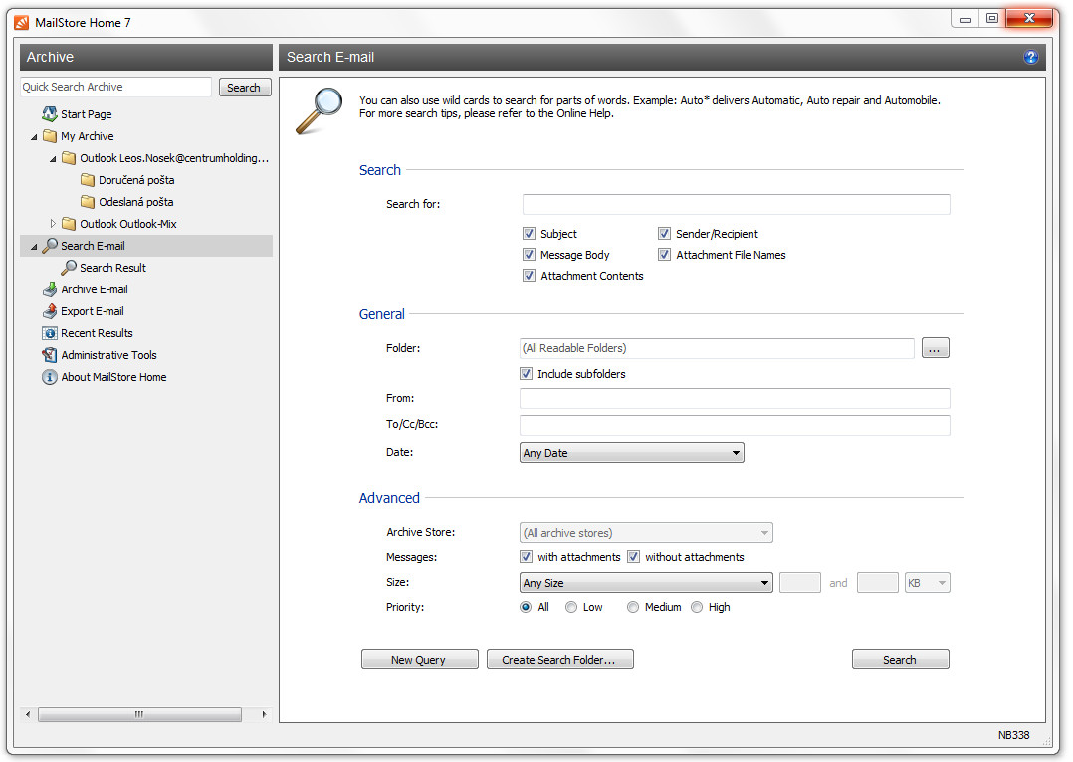The image size is (1073, 762).
Task: Click the Start Page icon in the tree
Action: 50,114
